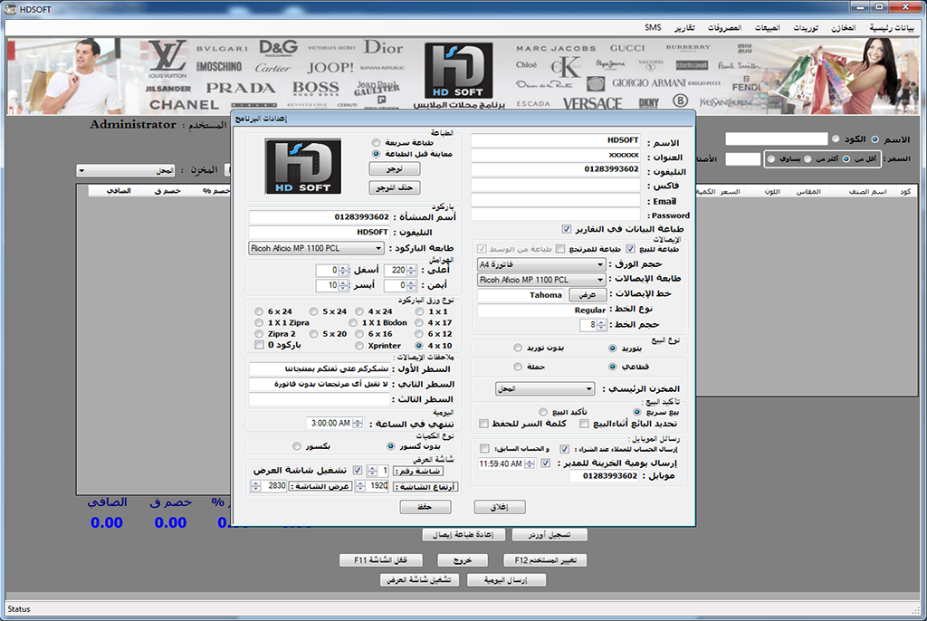Toggle the و الحساب السابق checkbox
Viewport: 927px width, 621px height.
coord(485,449)
